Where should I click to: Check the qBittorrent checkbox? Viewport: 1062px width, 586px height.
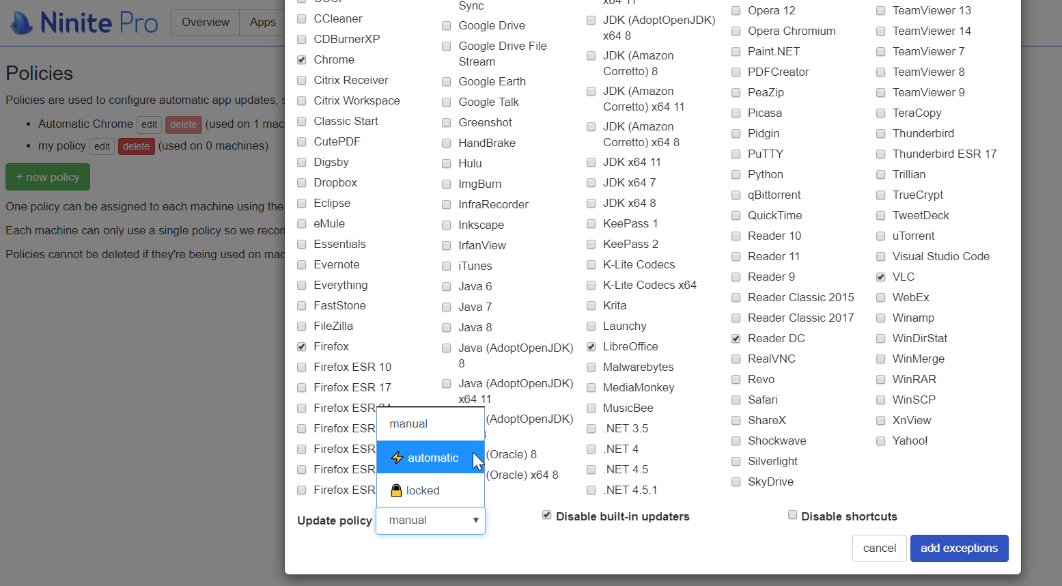(736, 195)
